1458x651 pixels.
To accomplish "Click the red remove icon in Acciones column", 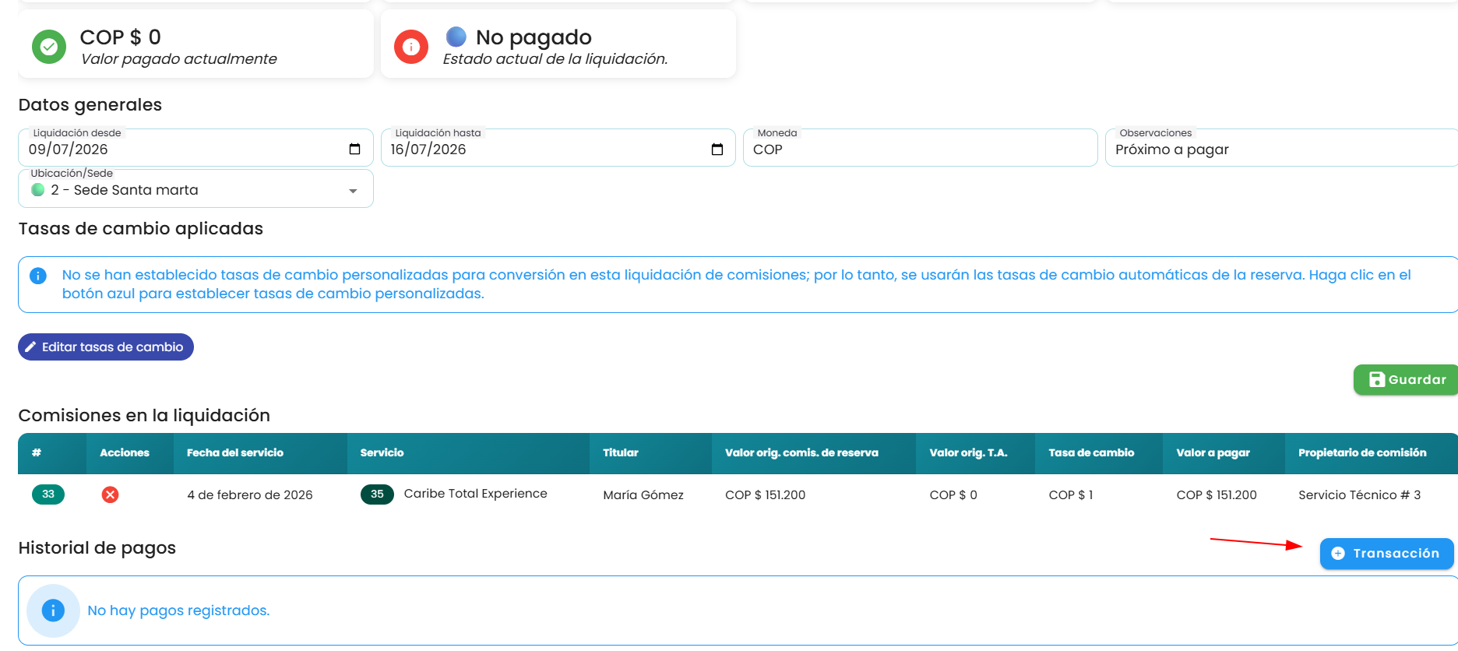I will (111, 494).
